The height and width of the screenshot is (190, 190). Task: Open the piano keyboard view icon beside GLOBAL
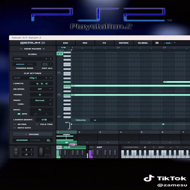tap(157, 43)
